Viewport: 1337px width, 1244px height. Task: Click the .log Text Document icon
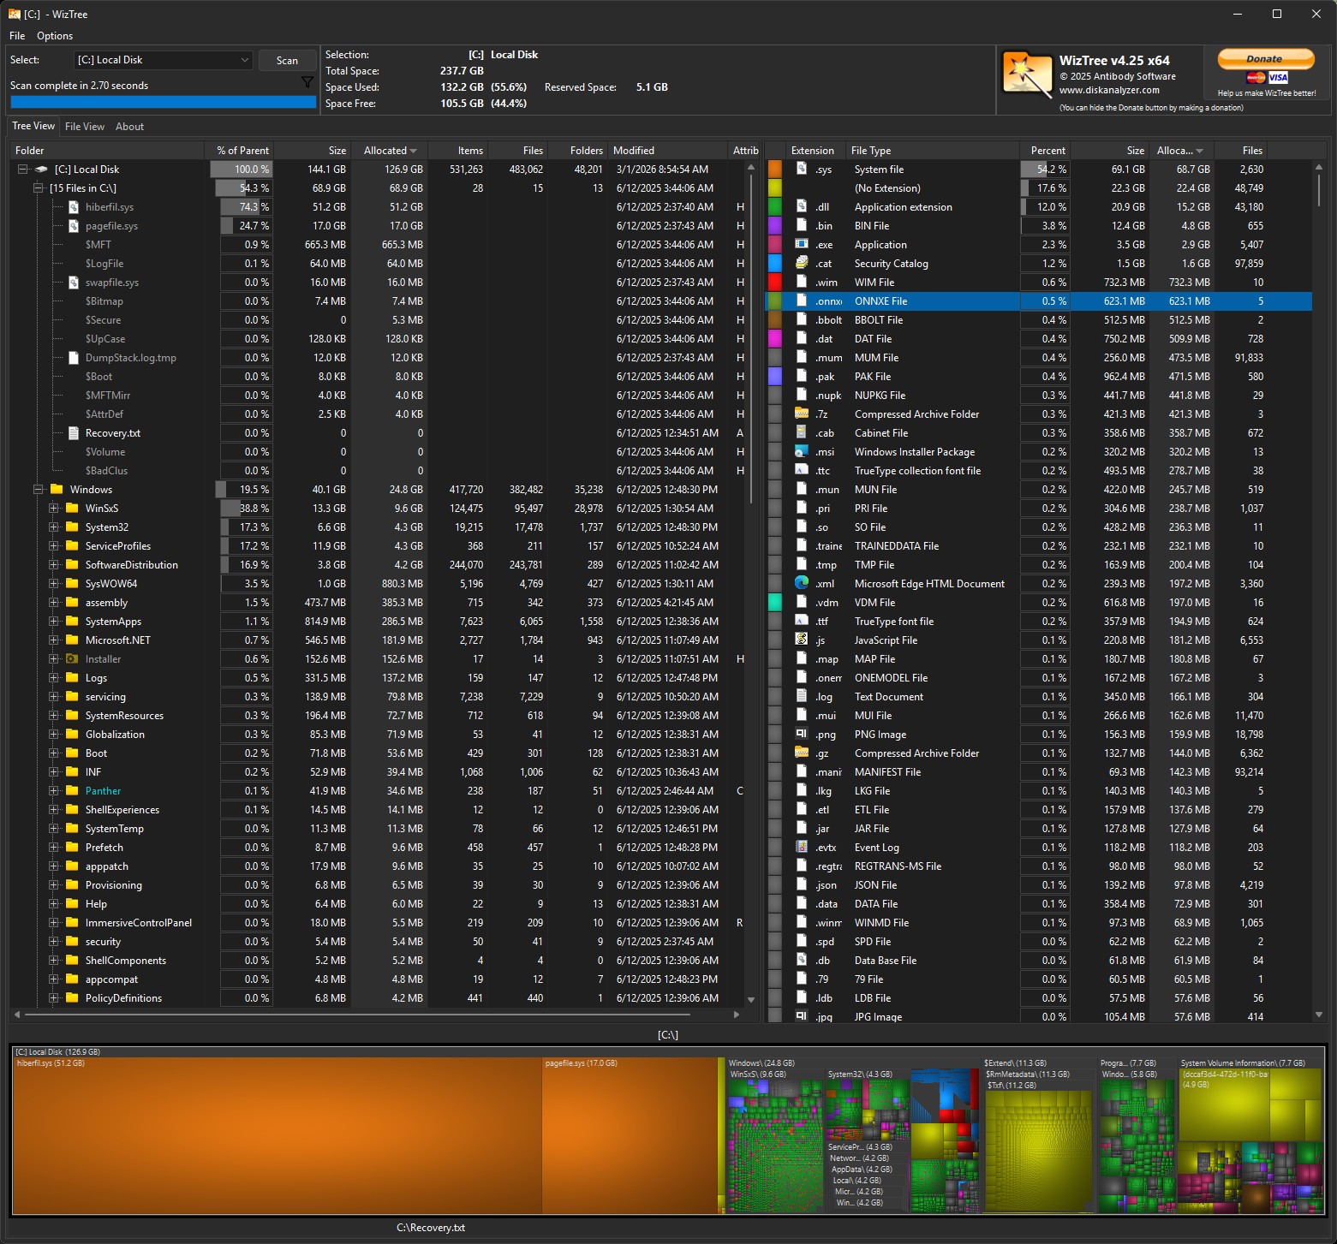pyautogui.click(x=802, y=696)
